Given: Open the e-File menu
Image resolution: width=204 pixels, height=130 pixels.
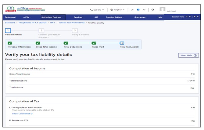Looking at the screenshot, I should coord(27,17).
